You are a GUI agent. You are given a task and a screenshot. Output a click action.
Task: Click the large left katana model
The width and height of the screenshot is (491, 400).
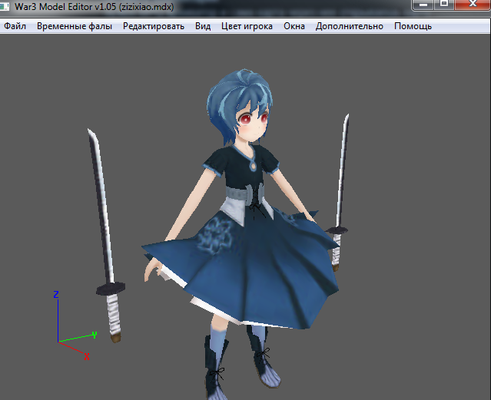pos(107,235)
